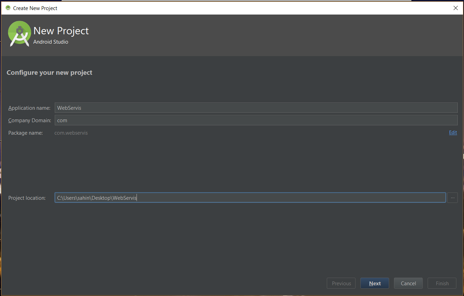Click the Create New Project title text
Viewport: 464px width, 296px height.
[x=35, y=8]
